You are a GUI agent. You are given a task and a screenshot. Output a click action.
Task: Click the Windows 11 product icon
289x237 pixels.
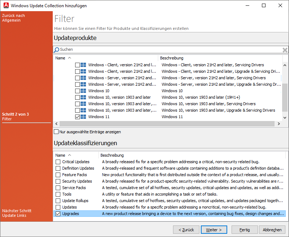[x=84, y=116]
